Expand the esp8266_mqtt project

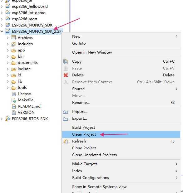click(x=2, y=19)
